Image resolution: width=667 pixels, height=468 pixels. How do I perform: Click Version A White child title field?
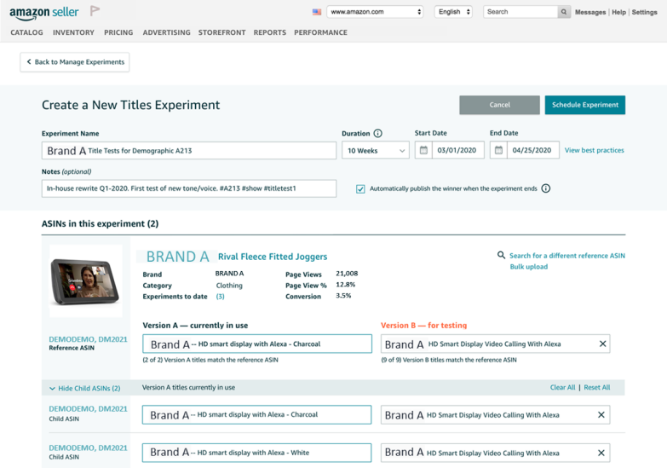[x=256, y=453]
